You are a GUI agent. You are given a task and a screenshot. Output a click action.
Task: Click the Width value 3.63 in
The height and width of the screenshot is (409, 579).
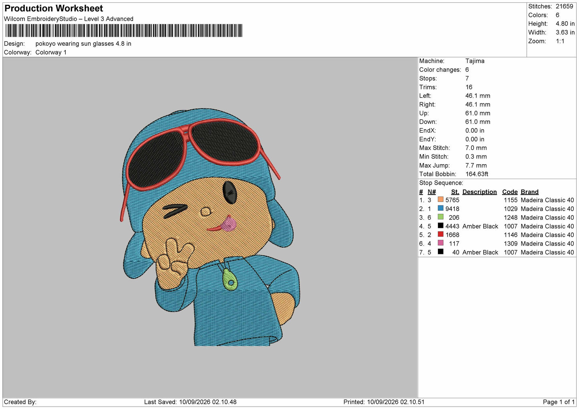pyautogui.click(x=565, y=32)
